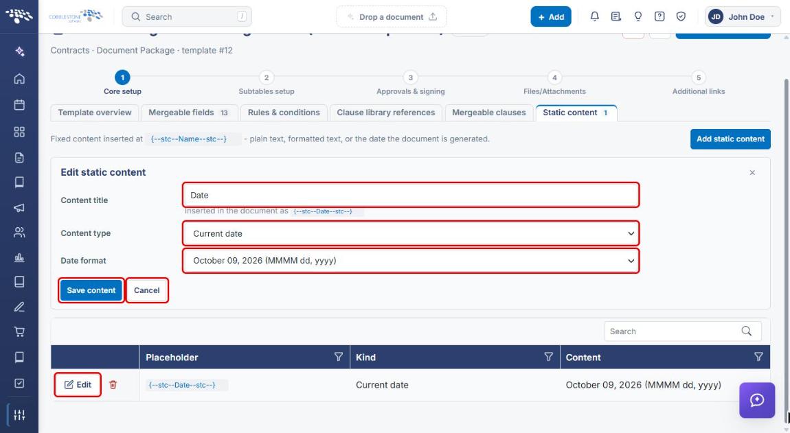
Task: Open notifications bell icon
Action: 594,16
